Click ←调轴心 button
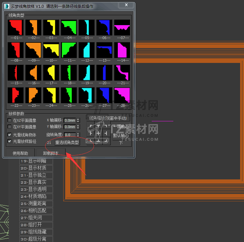The height and width of the screenshot is (242, 244). [x=120, y=126]
